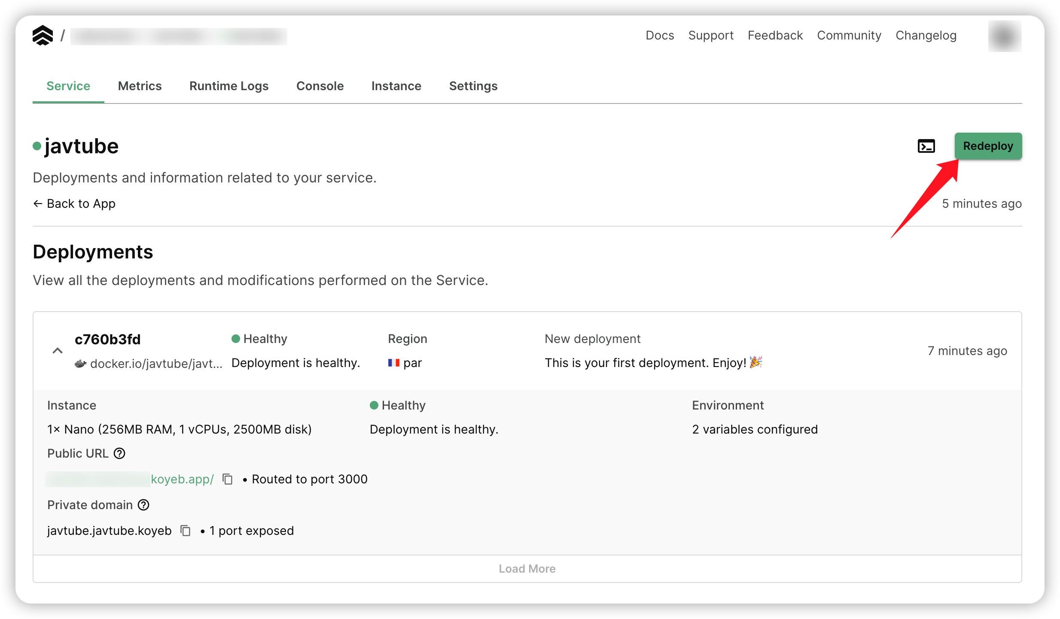
Task: Open the Docs link
Action: coord(660,35)
